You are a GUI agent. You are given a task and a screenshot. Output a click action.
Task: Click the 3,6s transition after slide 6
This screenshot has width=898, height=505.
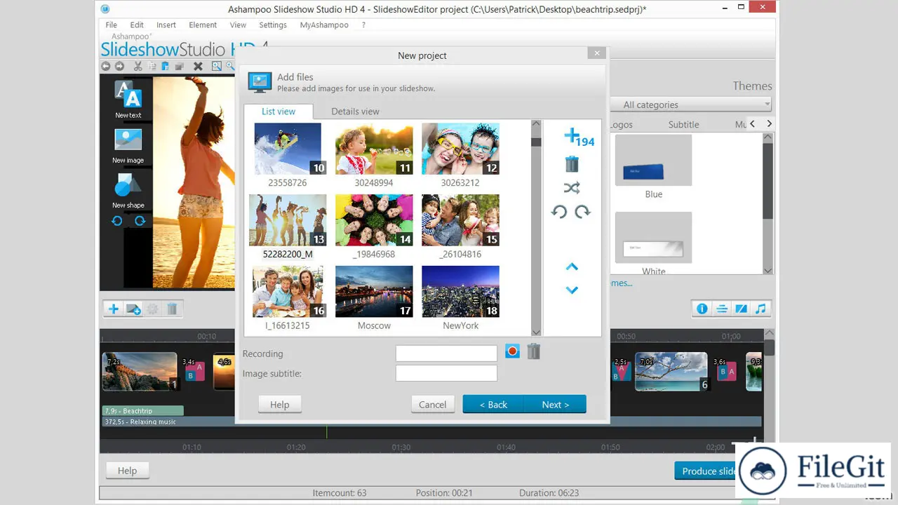pyautogui.click(x=725, y=370)
